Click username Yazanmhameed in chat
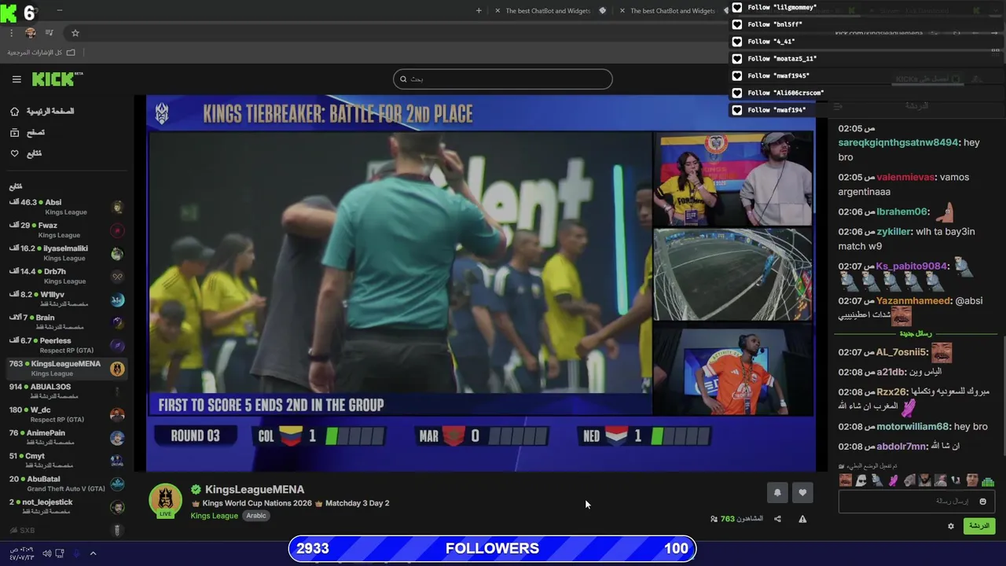 [x=914, y=300]
